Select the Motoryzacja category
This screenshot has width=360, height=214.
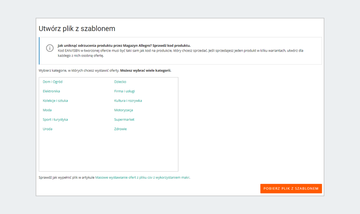pyautogui.click(x=124, y=110)
